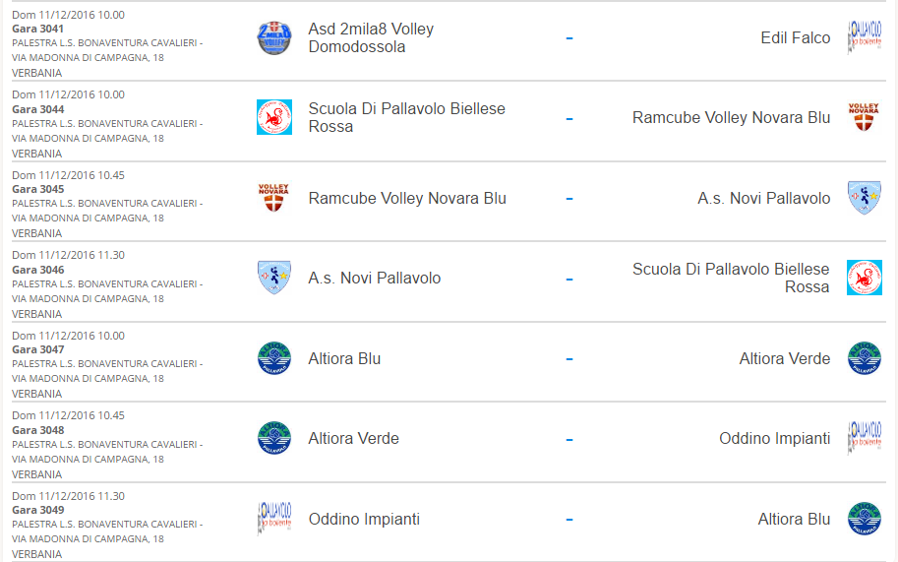Image resolution: width=898 pixels, height=562 pixels.
Task: Click Oddino Impianti logo in Gara 3049 row
Action: tap(274, 519)
